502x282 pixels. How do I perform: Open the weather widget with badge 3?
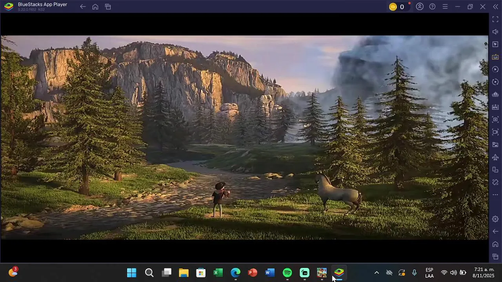(x=13, y=272)
